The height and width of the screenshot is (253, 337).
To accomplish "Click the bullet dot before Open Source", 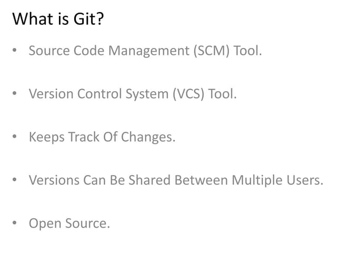I will point(15,223).
